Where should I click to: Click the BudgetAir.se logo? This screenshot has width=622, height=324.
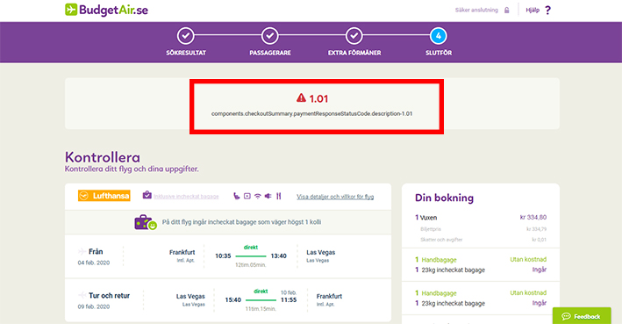(106, 10)
